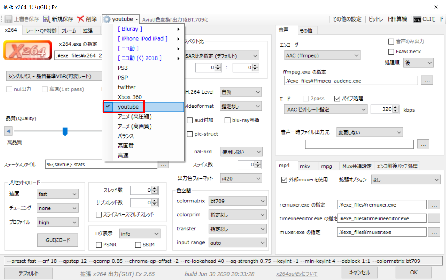Enable PSNR logging checkbox
Image resolution: width=446 pixels, height=280 pixels.
click(99, 245)
